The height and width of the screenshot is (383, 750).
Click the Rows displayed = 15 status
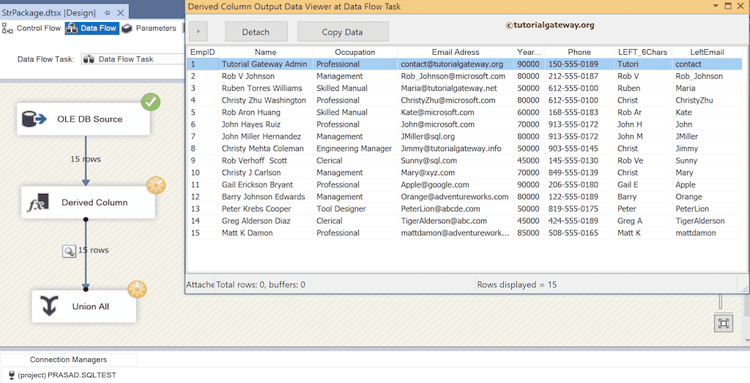(x=516, y=284)
